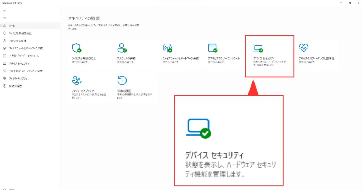Select ファミリーのオプション label in sidebar
The image size is (363, 190).
19,79
